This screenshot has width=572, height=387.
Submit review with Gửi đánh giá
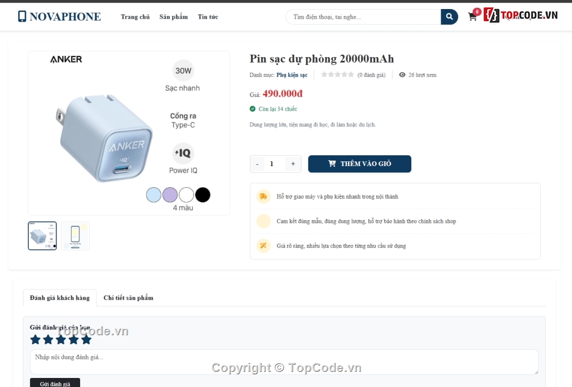(55, 383)
